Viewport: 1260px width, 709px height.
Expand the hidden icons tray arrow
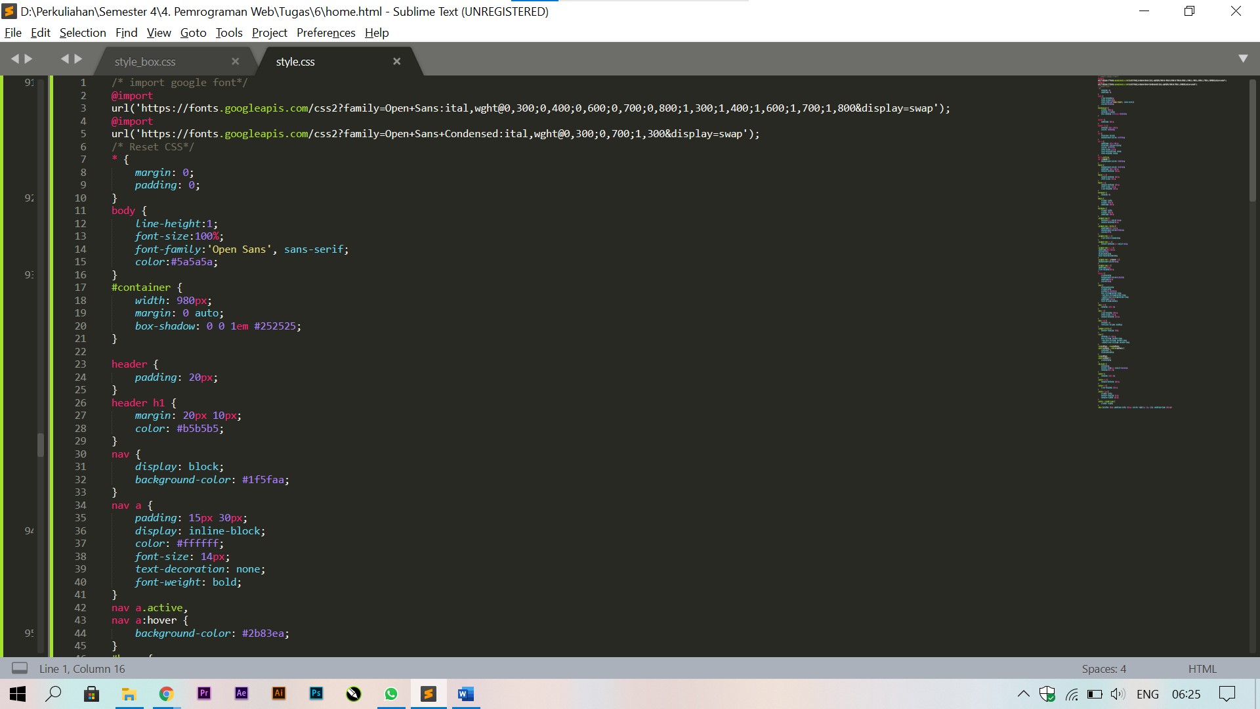point(1022,694)
